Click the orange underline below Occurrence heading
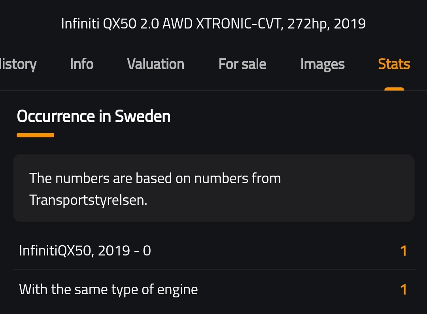 [x=36, y=135]
